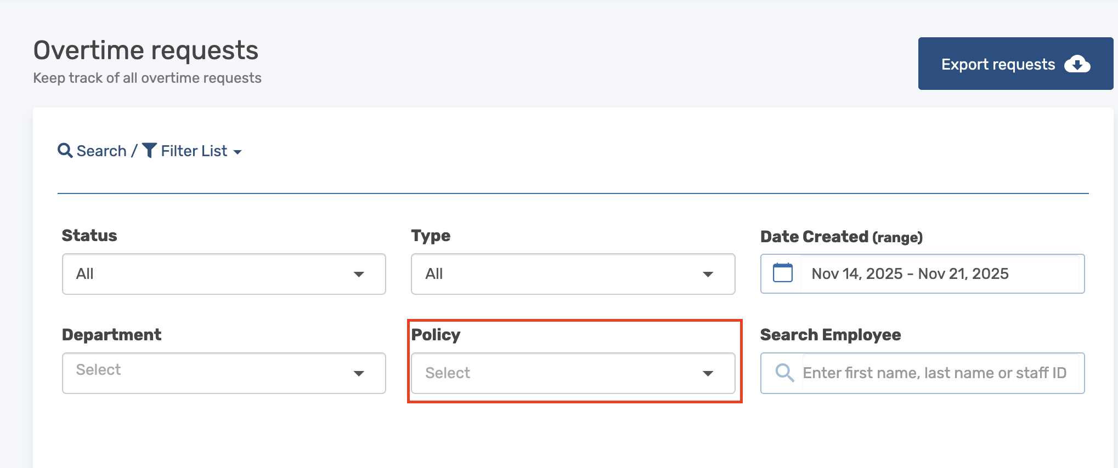Open the Type dropdown
This screenshot has width=1118, height=468.
click(573, 274)
